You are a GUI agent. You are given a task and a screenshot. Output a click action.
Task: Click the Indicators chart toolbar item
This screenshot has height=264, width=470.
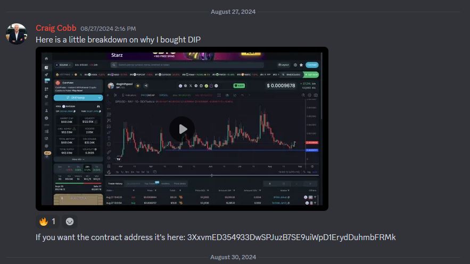click(129, 96)
